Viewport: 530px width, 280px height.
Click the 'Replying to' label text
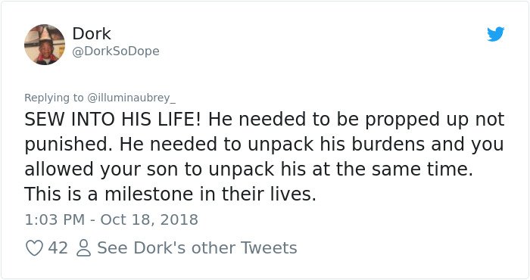tap(54, 98)
